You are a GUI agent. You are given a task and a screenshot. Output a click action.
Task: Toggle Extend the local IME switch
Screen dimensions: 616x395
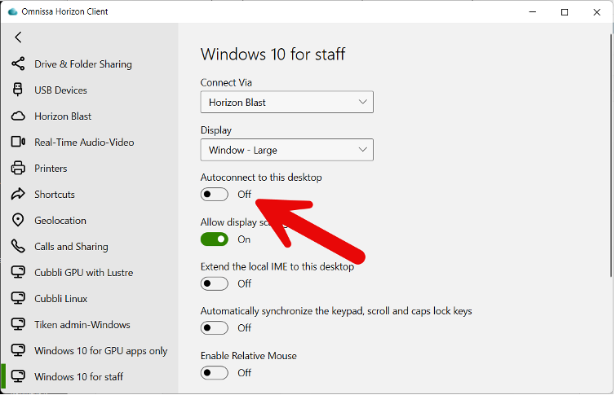click(215, 283)
